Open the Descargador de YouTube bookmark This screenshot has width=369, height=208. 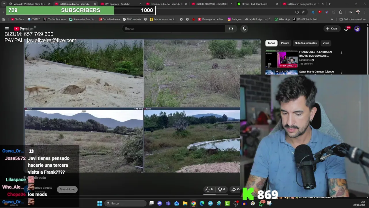[x=211, y=19]
